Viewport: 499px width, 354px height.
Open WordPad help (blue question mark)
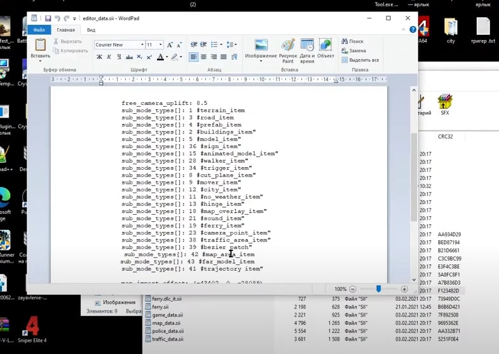coord(413,30)
